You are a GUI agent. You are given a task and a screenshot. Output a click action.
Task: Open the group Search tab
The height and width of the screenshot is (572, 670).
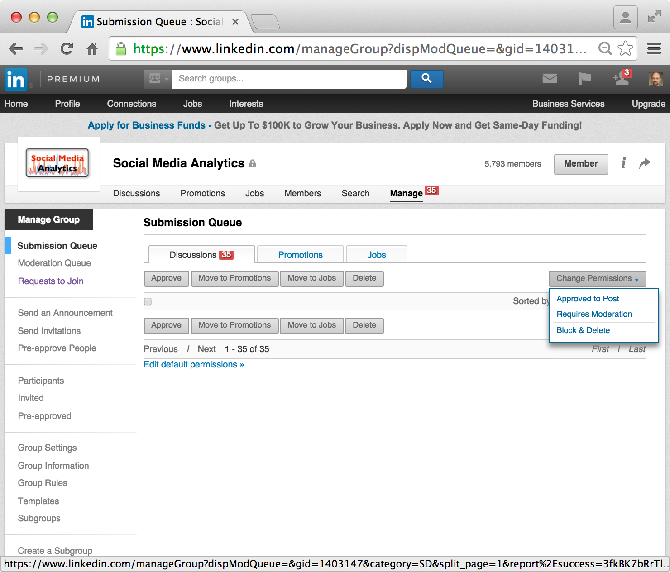[x=355, y=193]
